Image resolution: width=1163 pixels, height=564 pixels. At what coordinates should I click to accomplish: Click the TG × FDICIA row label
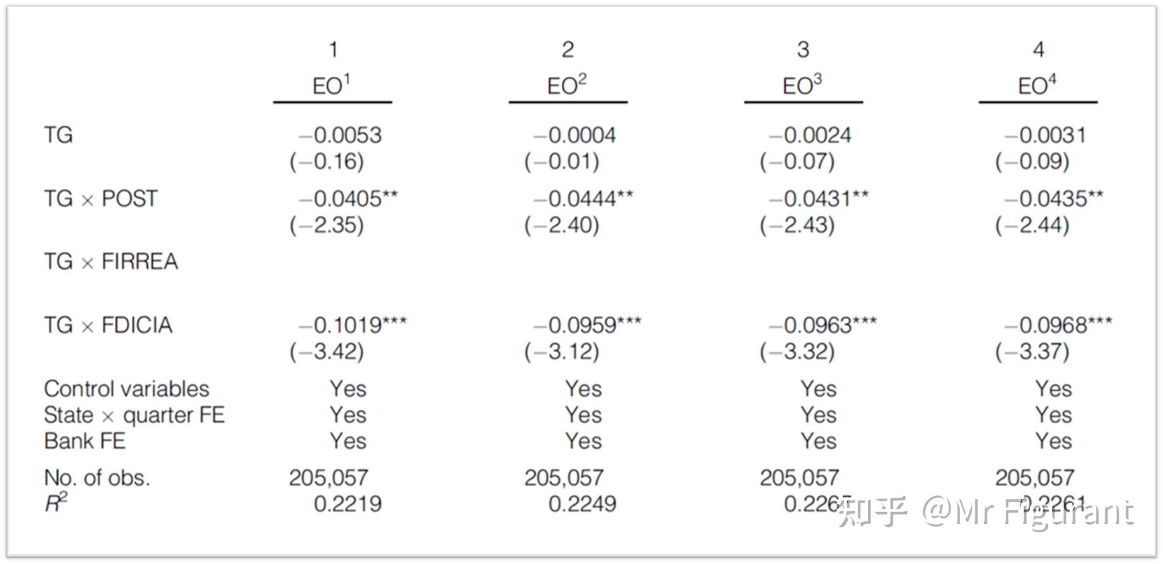click(x=108, y=325)
